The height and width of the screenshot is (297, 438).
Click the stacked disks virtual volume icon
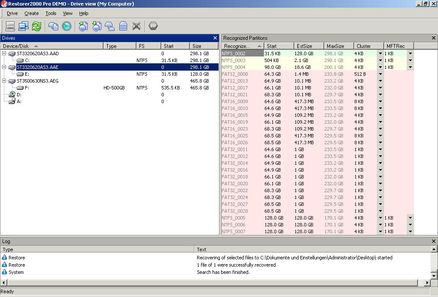coord(123,26)
